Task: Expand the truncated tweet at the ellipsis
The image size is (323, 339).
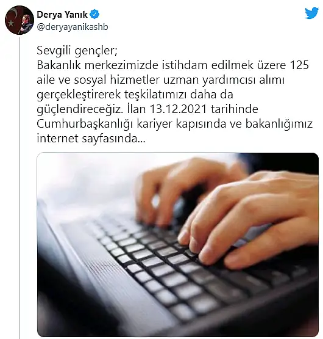Action: pos(141,139)
